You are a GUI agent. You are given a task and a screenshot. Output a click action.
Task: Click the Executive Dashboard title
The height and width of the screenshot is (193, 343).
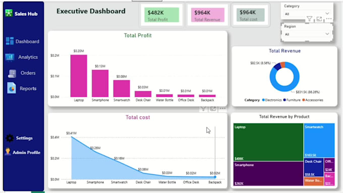(x=91, y=11)
